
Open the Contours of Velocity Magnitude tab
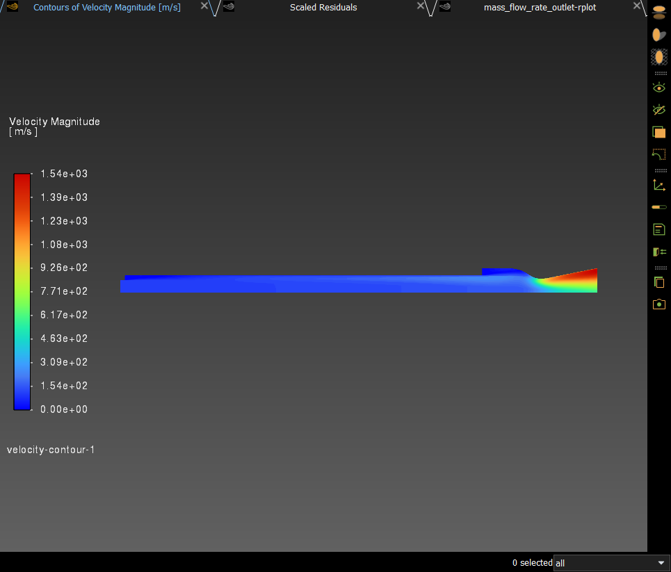pyautogui.click(x=106, y=8)
